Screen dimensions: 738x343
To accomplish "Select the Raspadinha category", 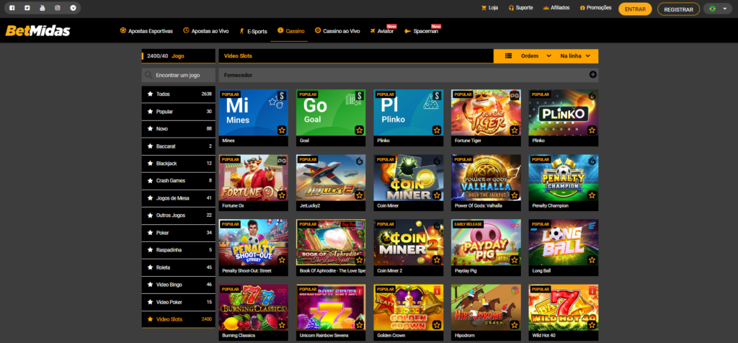I will click(179, 250).
